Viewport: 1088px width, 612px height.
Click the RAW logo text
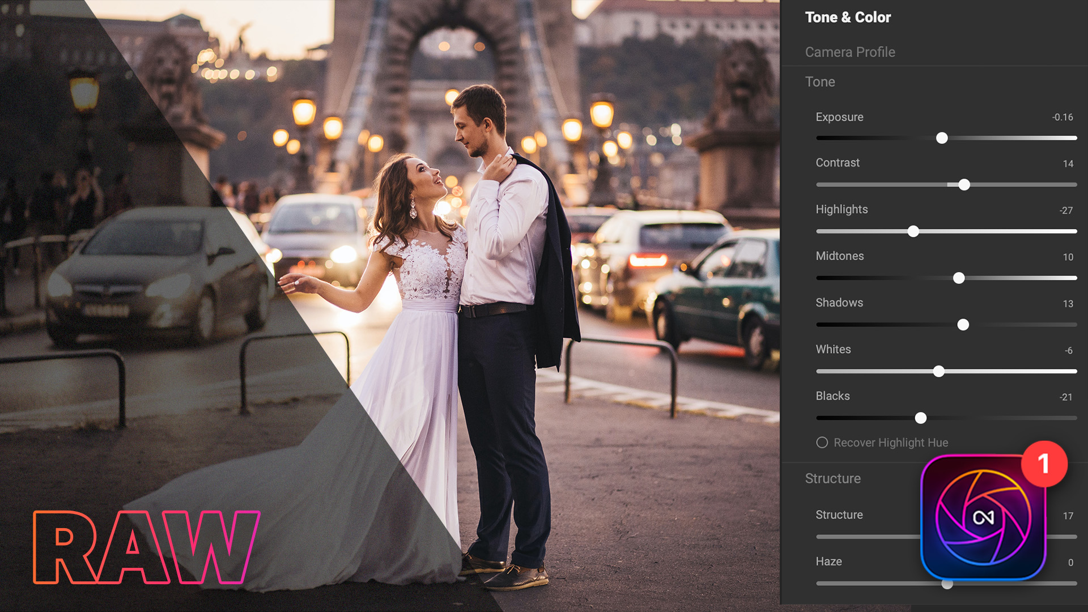click(144, 547)
